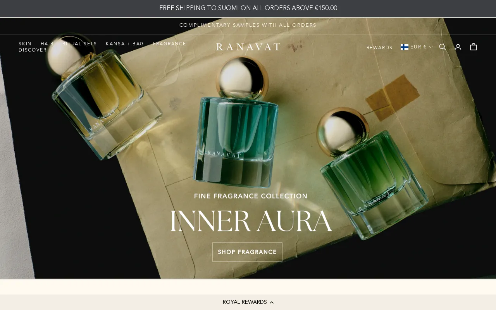Click the RANAVAT logo in header
Screen dimensions: 496x310
pos(248,47)
